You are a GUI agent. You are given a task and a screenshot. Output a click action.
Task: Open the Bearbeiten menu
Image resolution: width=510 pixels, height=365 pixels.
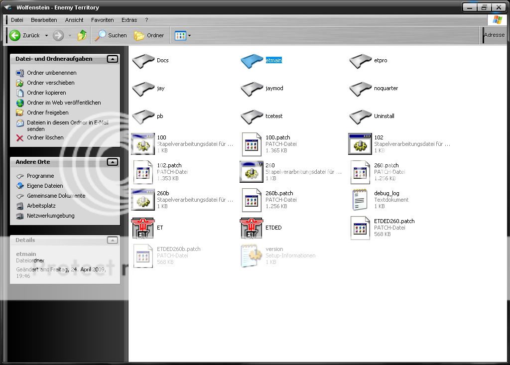(44, 20)
